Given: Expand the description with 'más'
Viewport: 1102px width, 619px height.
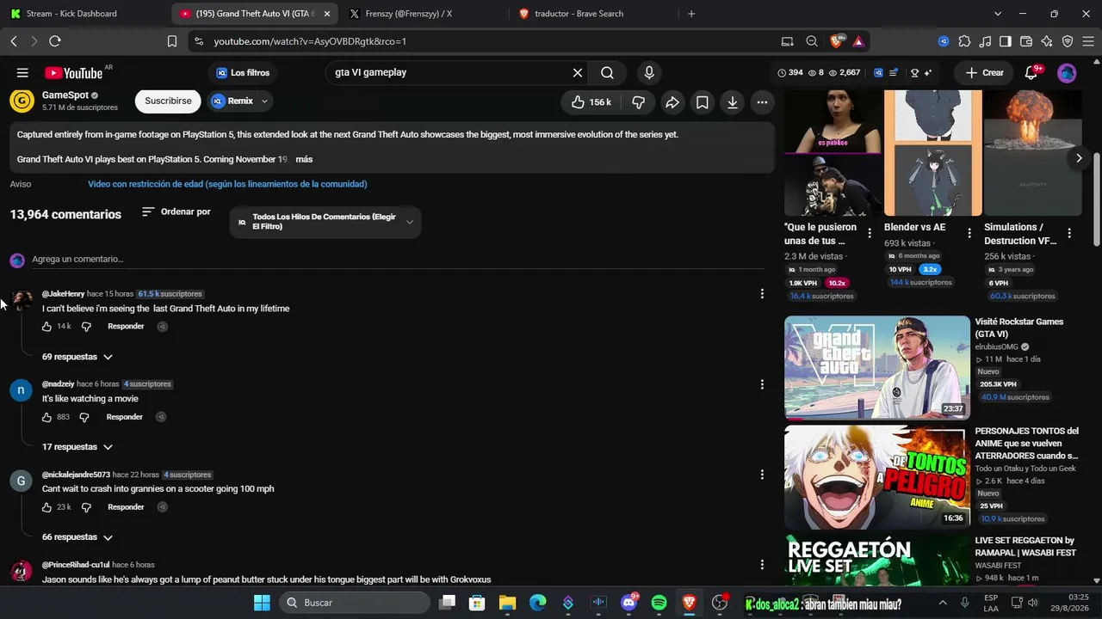Looking at the screenshot, I should tap(304, 159).
